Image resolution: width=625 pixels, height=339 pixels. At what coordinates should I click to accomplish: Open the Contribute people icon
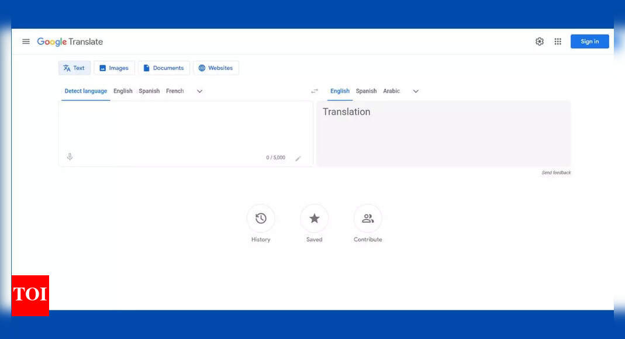point(368,219)
